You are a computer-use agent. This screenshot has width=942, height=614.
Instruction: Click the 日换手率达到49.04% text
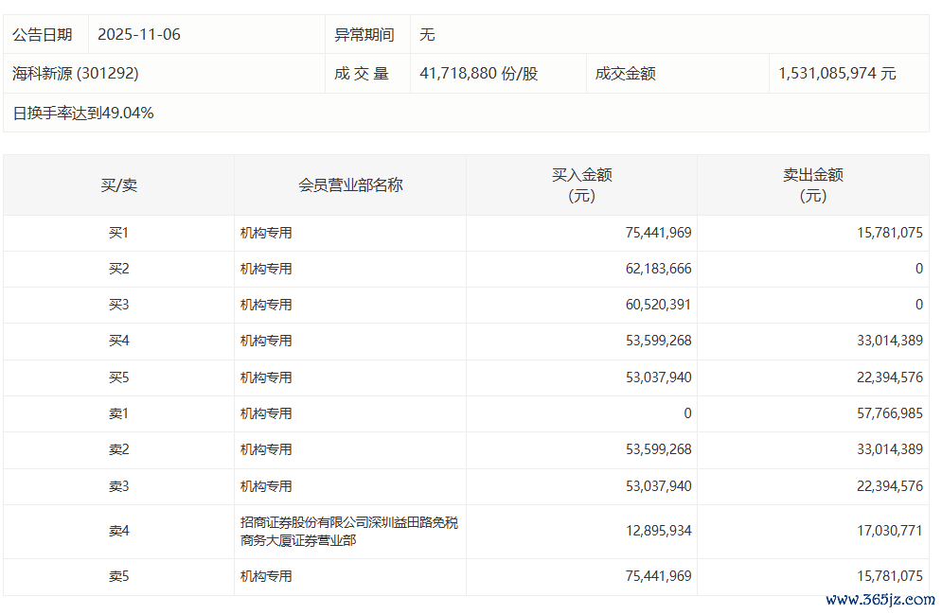click(x=83, y=113)
